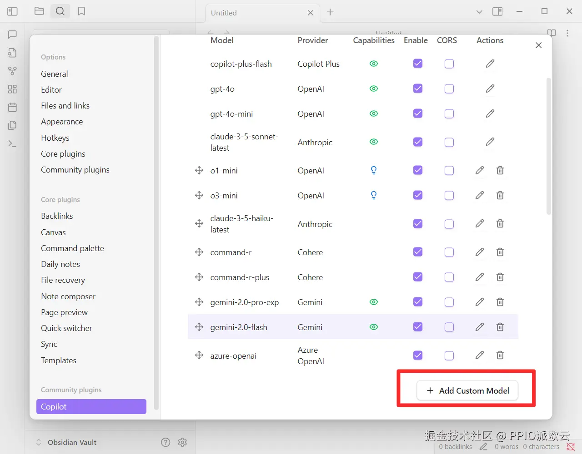582x454 pixels.
Task: Check CORS for claude-3-5-sonnet-latest
Action: (x=449, y=142)
